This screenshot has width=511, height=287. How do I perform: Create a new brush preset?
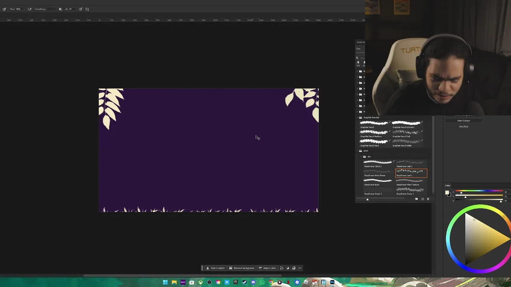point(422,199)
